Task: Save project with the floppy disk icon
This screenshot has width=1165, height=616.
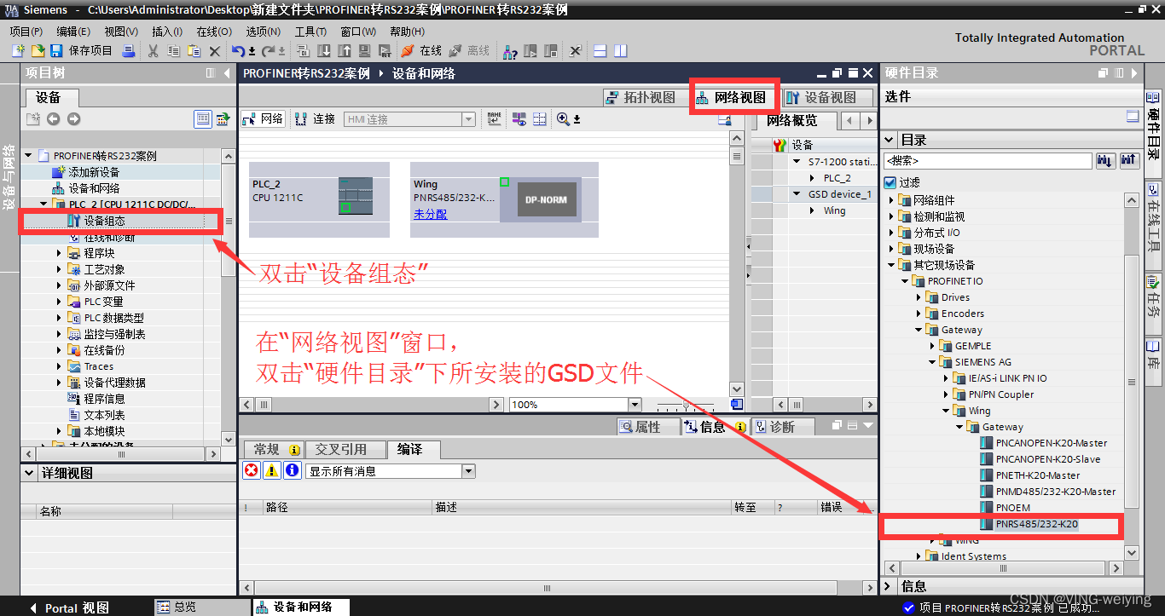Action: (x=56, y=51)
